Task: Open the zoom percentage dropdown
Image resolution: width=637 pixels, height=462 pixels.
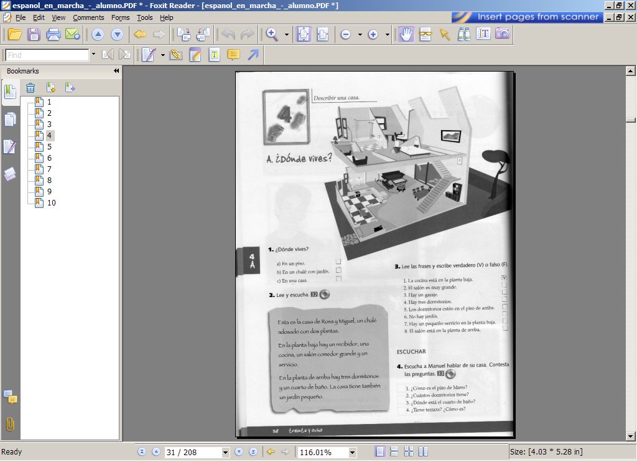Action: (353, 453)
